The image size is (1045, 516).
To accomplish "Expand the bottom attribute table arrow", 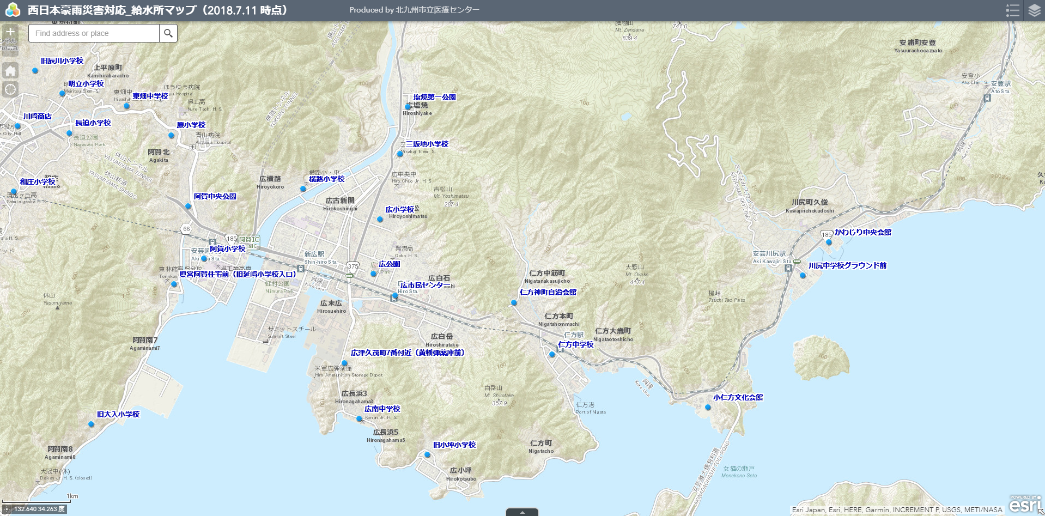I will [x=522, y=512].
